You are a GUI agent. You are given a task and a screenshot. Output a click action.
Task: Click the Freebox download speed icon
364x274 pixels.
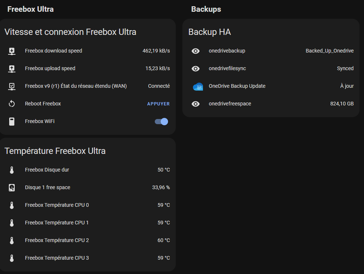[x=12, y=51]
